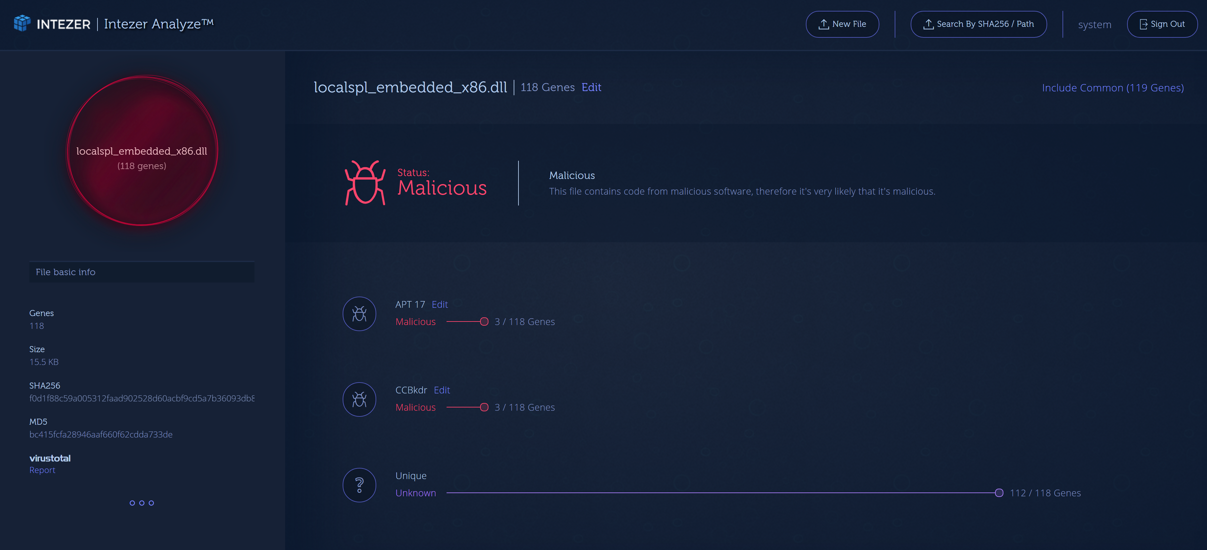The height and width of the screenshot is (550, 1207).
Task: Click the Unique gene bar marker
Action: coord(999,493)
